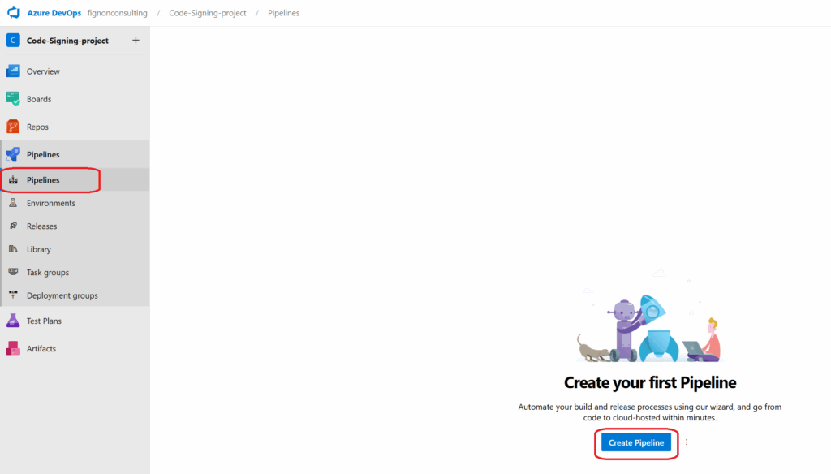Click the Azure DevOps logo icon

click(x=13, y=13)
